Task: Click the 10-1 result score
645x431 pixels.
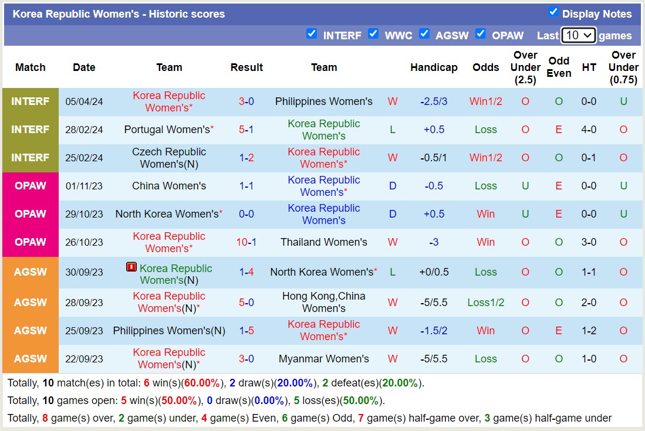Action: pos(246,242)
